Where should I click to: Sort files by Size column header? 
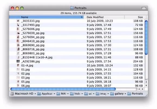point(135,17)
